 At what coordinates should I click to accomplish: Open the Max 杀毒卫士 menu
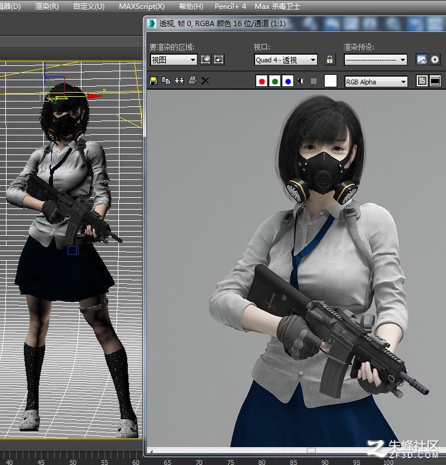click(x=277, y=6)
